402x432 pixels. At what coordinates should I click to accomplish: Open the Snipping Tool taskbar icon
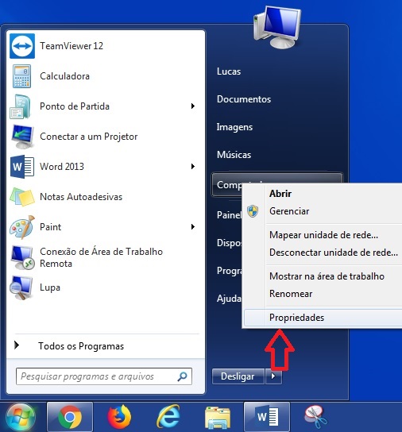click(315, 417)
